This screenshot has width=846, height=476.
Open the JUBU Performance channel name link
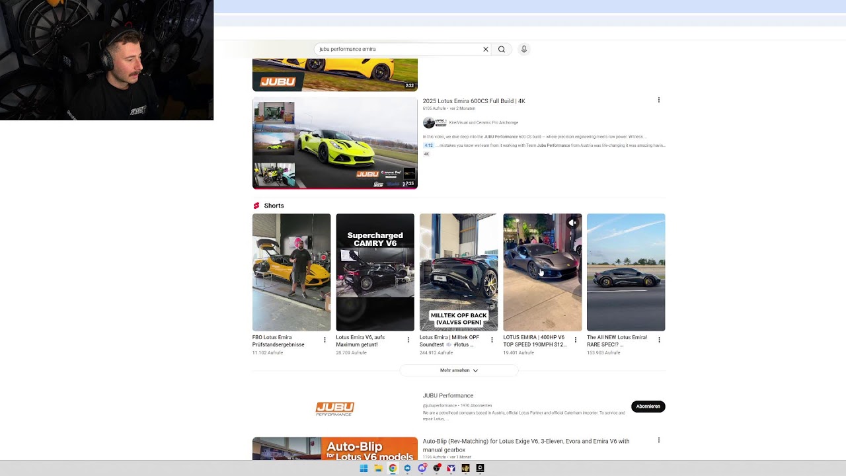click(448, 395)
